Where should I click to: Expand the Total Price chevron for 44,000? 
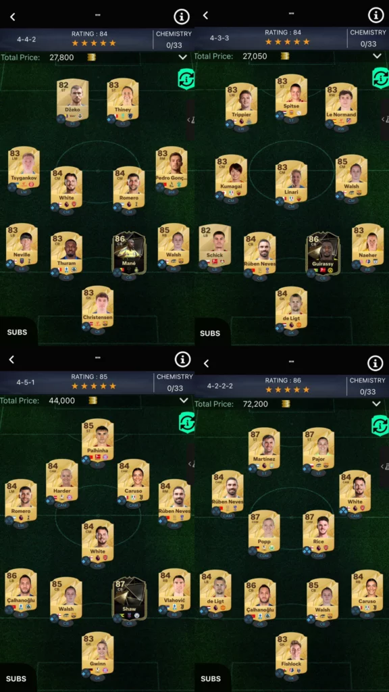point(184,401)
